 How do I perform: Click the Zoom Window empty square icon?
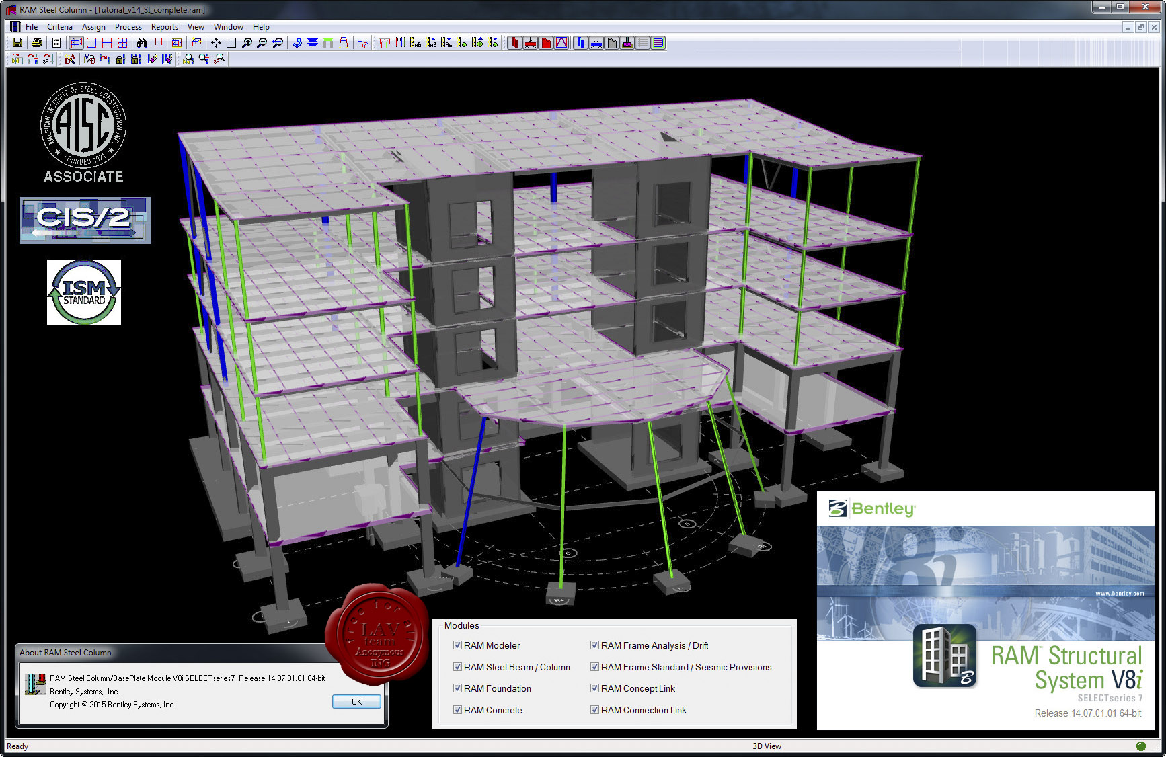[x=231, y=42]
